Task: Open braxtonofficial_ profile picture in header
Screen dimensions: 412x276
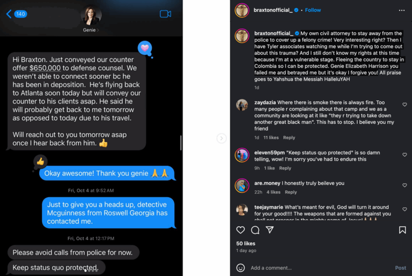Action: coord(242,10)
